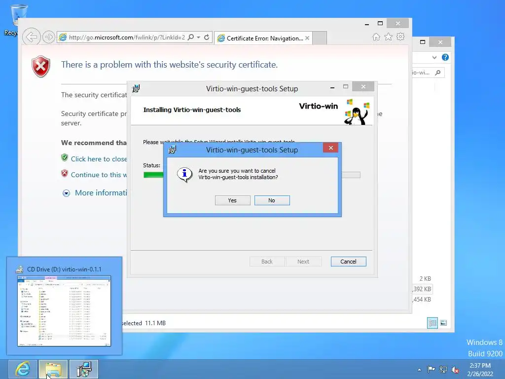This screenshot has height=379, width=505.
Task: Click the installation status progress bar
Action: (x=252, y=175)
